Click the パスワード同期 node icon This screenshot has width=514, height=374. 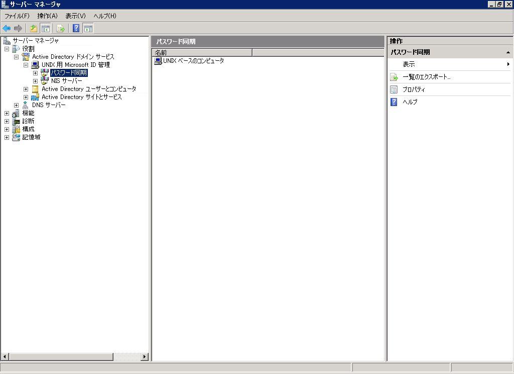click(x=44, y=72)
